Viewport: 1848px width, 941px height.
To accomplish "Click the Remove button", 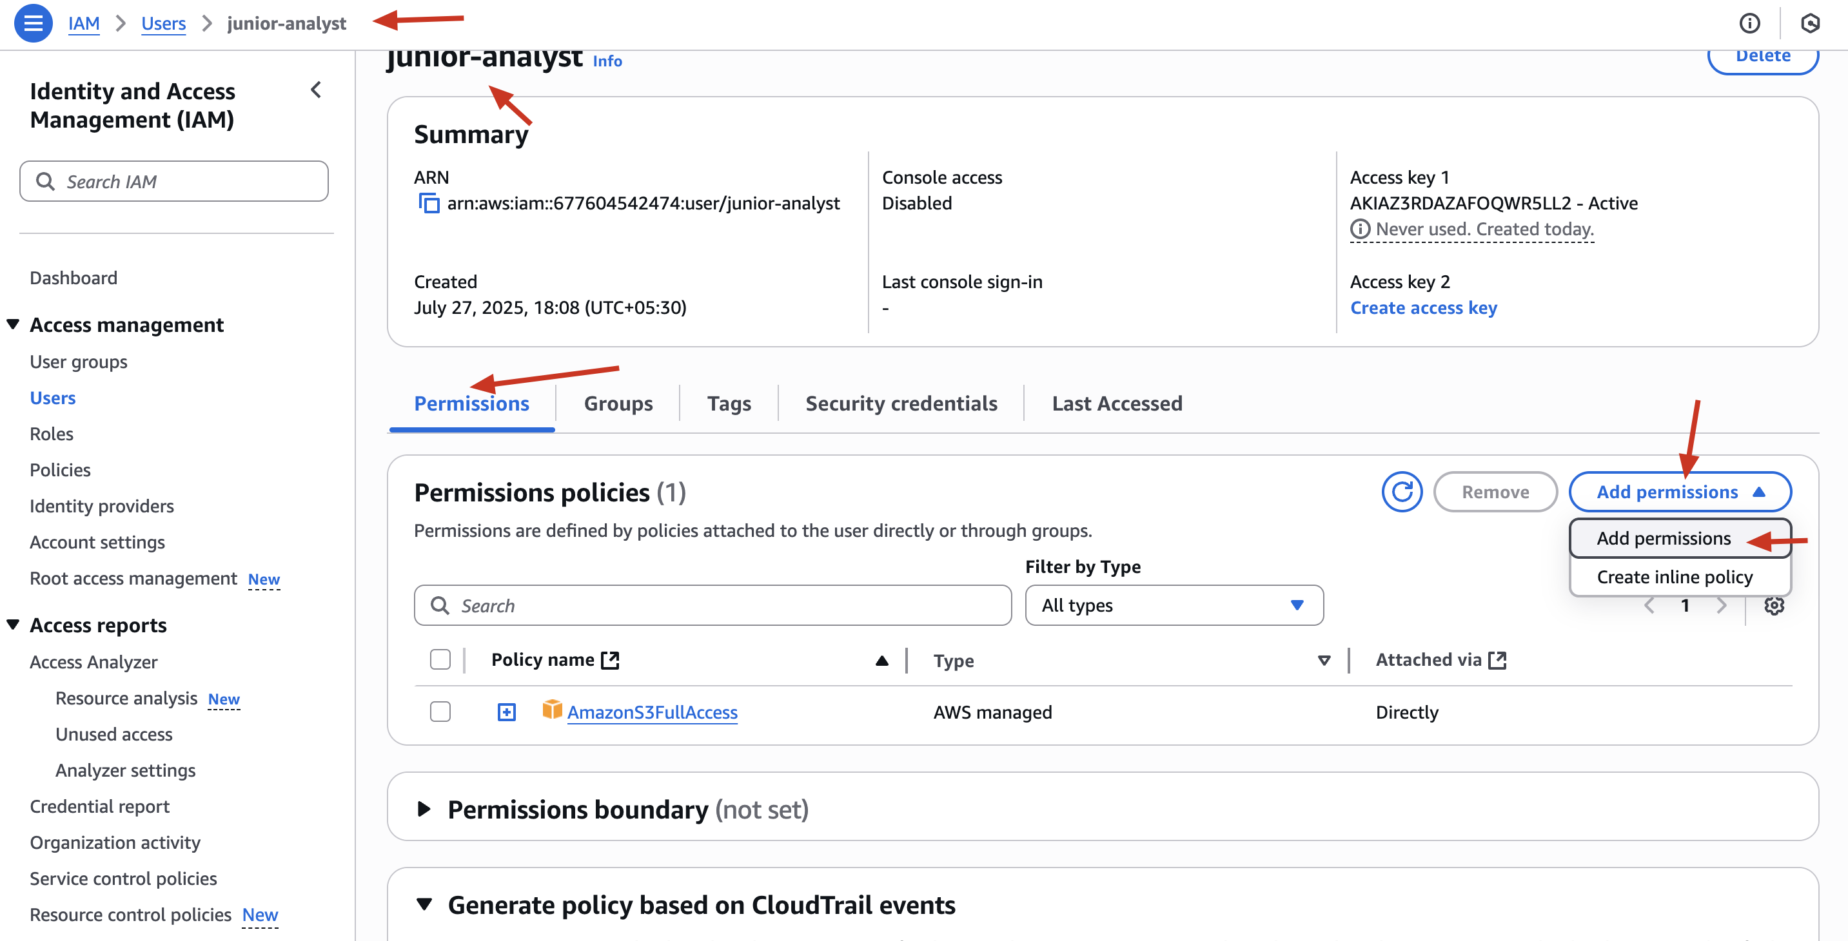I will (1495, 492).
